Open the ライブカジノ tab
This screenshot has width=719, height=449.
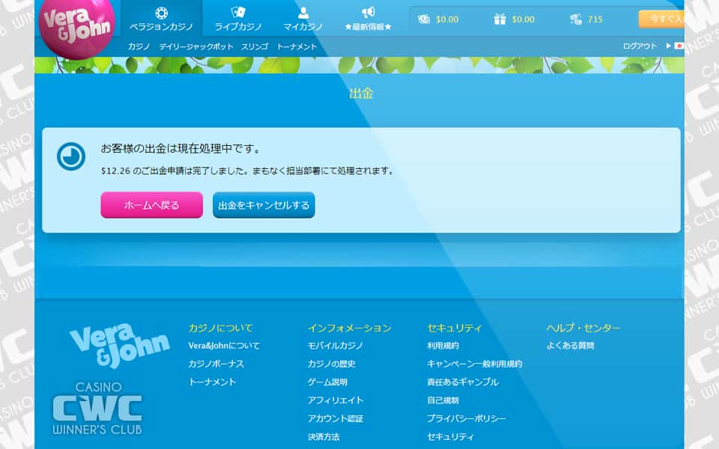pos(238,19)
